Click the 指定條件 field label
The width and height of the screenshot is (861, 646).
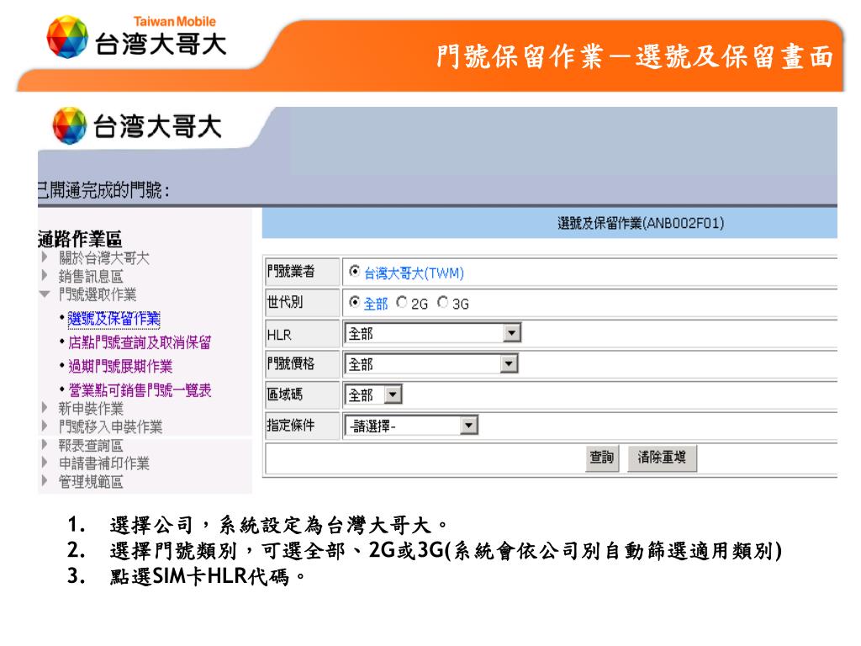pyautogui.click(x=291, y=425)
